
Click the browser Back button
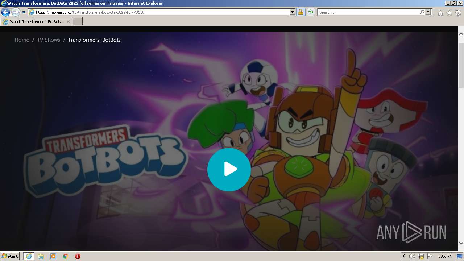click(5, 12)
